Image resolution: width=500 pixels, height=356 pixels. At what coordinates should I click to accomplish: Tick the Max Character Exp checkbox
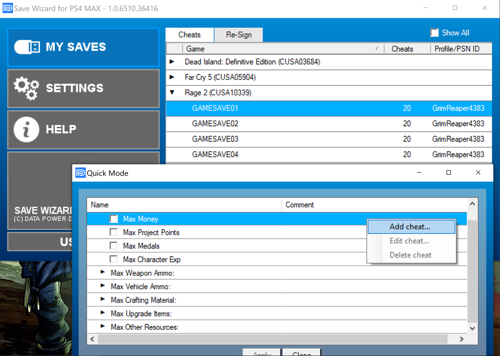[x=113, y=259]
